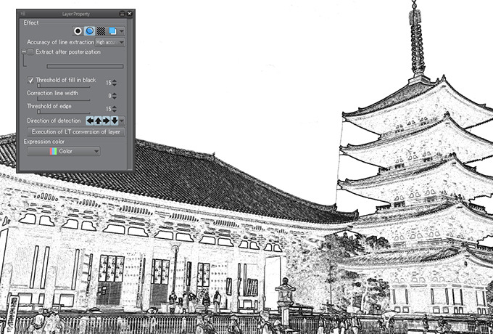Adjust the Correction line width slider
The width and height of the screenshot is (493, 334).
[x=64, y=99]
